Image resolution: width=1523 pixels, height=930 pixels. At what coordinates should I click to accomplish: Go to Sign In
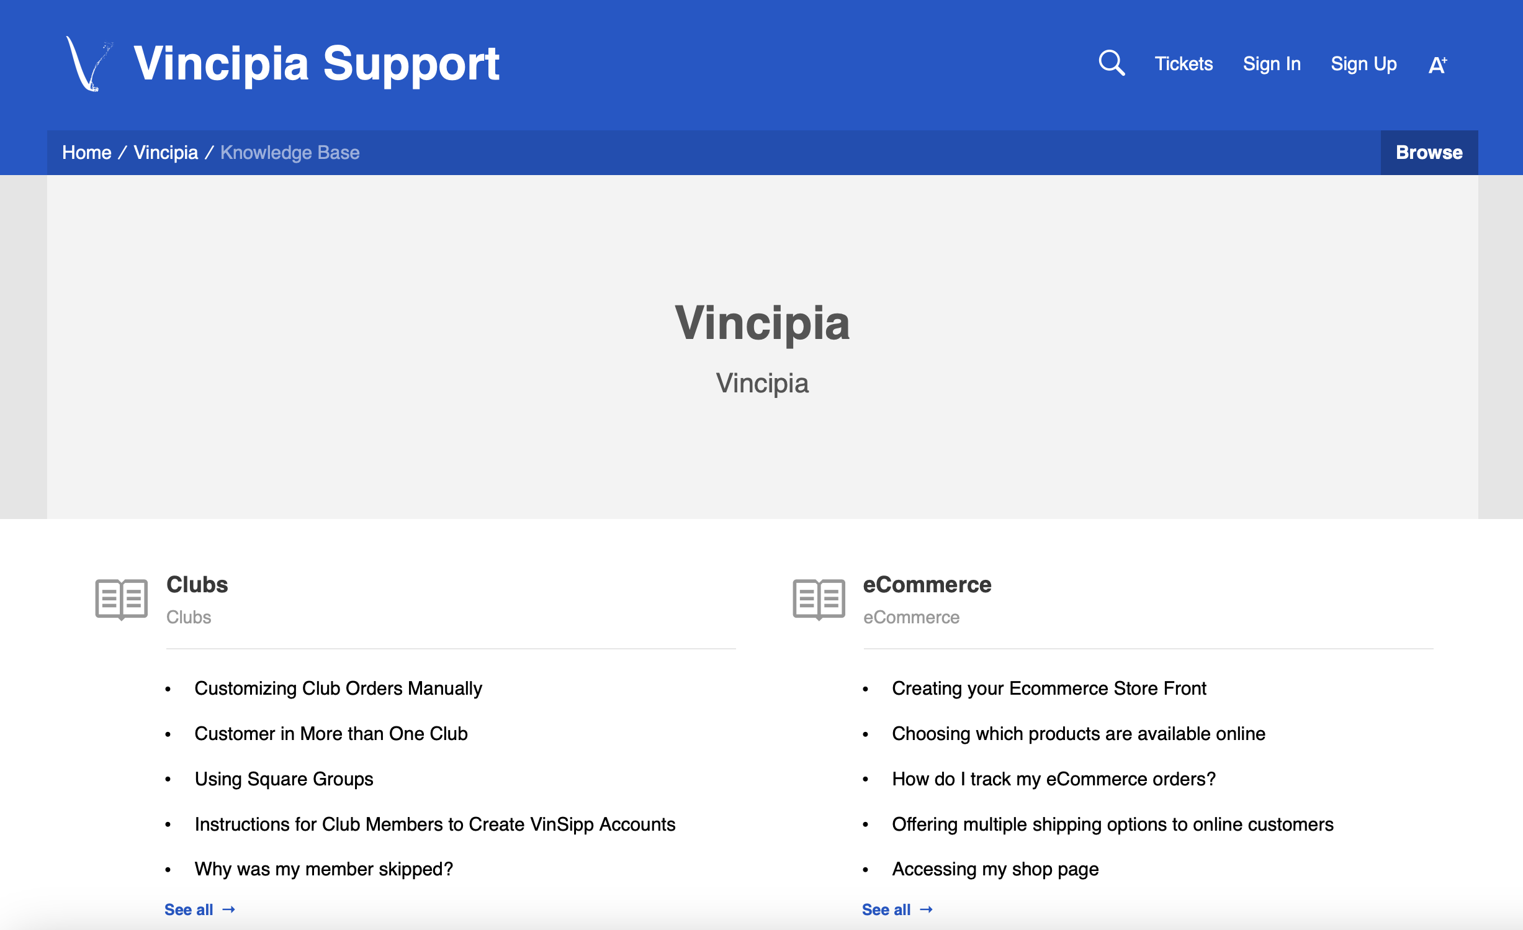[1272, 64]
